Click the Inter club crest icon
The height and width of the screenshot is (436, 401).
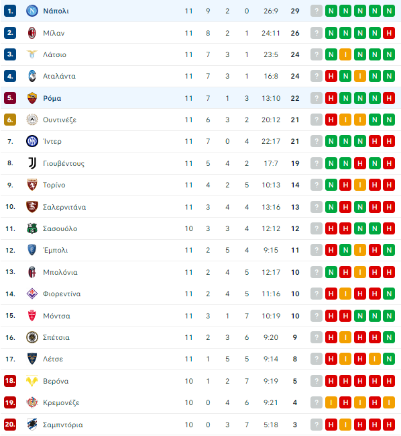[32, 141]
